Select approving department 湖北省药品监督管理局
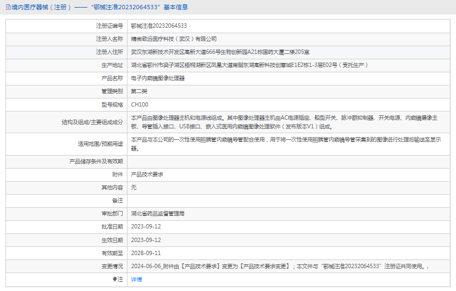This screenshot has height=291, width=456. tap(157, 213)
